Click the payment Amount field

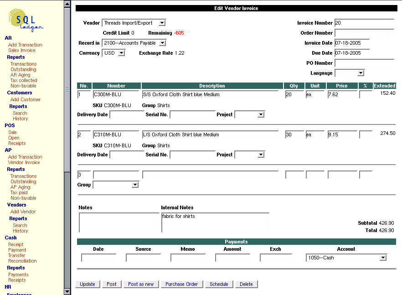(x=232, y=258)
